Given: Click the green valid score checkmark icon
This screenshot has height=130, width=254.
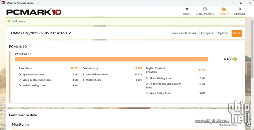Looking at the screenshot, I should click(9, 21).
